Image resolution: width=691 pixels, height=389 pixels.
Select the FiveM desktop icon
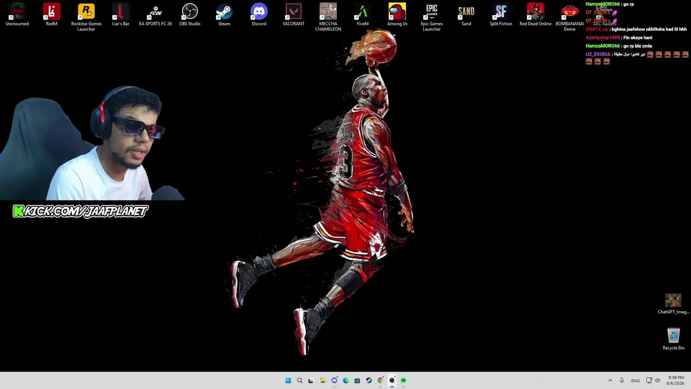[x=363, y=15]
